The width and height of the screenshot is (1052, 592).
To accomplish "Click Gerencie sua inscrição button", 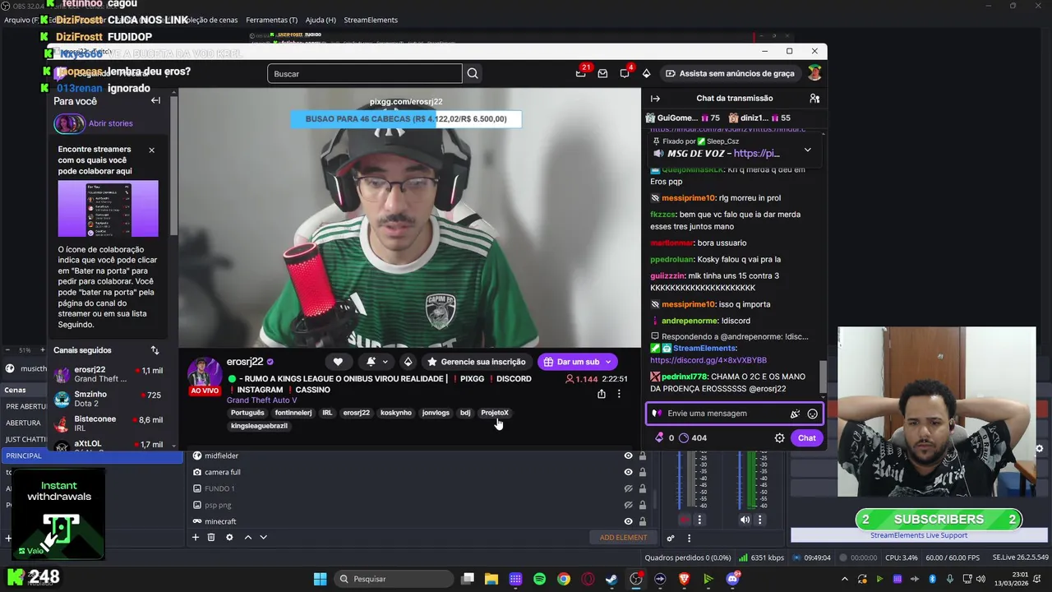I will click(x=475, y=362).
